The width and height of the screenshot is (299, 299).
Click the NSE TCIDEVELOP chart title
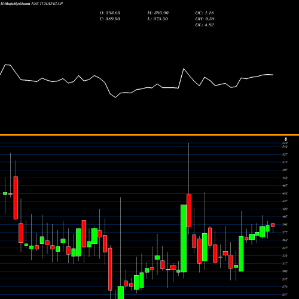tap(47, 4)
